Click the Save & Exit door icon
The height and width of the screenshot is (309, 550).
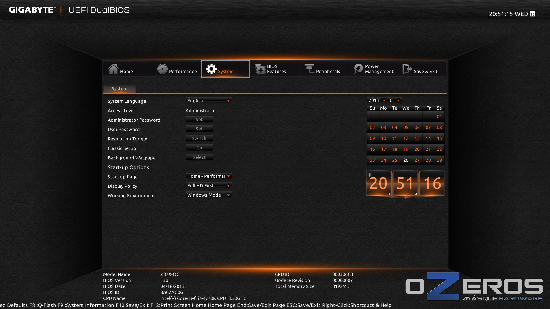tap(407, 69)
